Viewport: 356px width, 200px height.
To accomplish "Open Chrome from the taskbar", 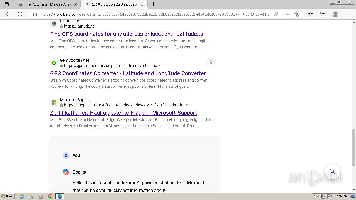I will tap(50, 196).
